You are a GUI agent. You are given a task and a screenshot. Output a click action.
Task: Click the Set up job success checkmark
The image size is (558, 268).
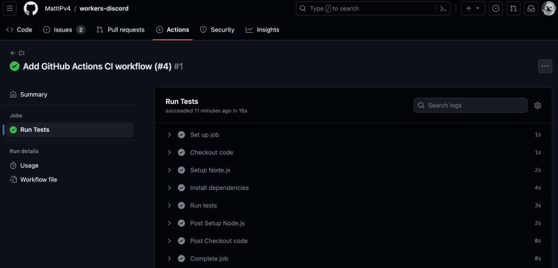point(181,135)
